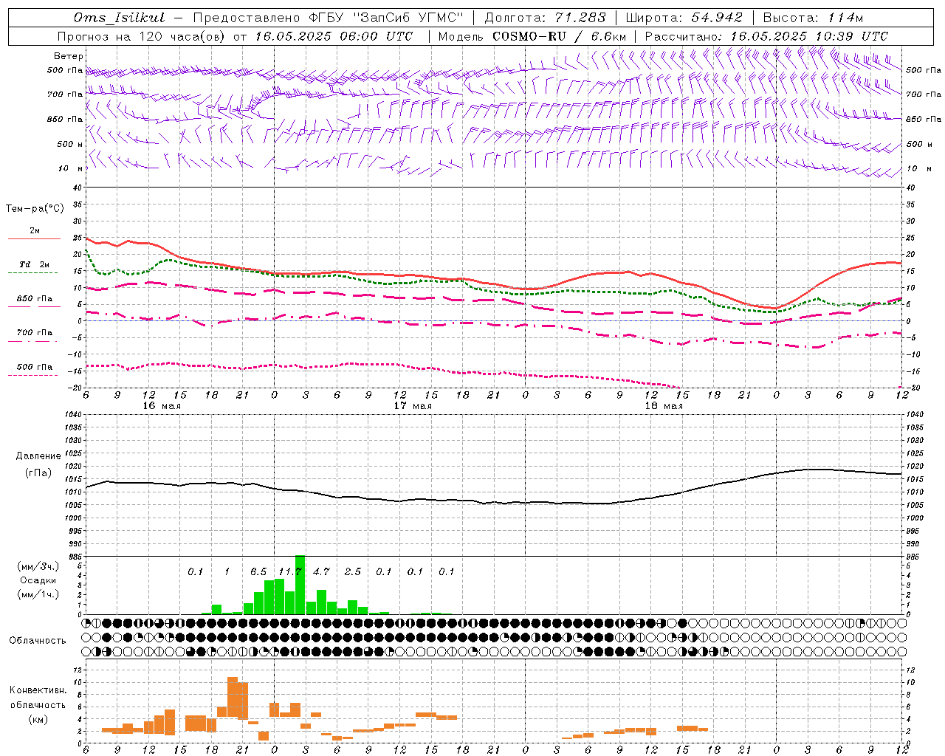Click the "18 мая" date label
Screen dimensions: 945x756
[x=664, y=405]
